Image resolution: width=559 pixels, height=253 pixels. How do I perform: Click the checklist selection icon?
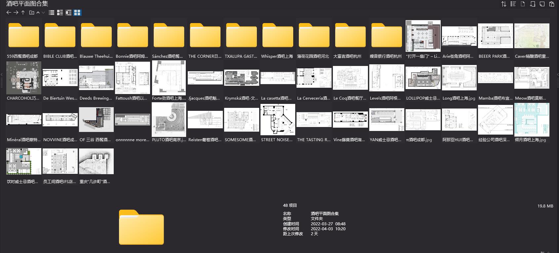pyautogui.click(x=513, y=4)
